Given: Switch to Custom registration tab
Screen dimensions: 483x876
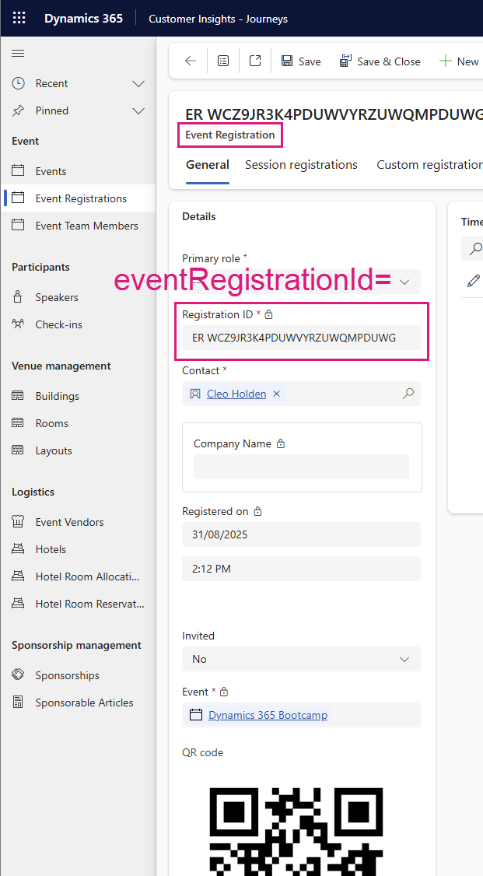Looking at the screenshot, I should pyautogui.click(x=429, y=165).
